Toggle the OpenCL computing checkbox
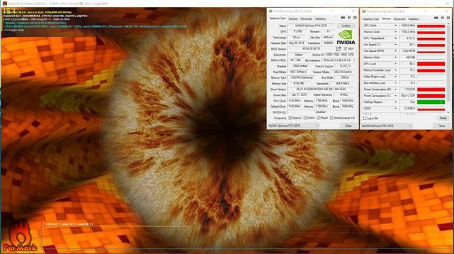The height and width of the screenshot is (254, 454). pos(290,118)
